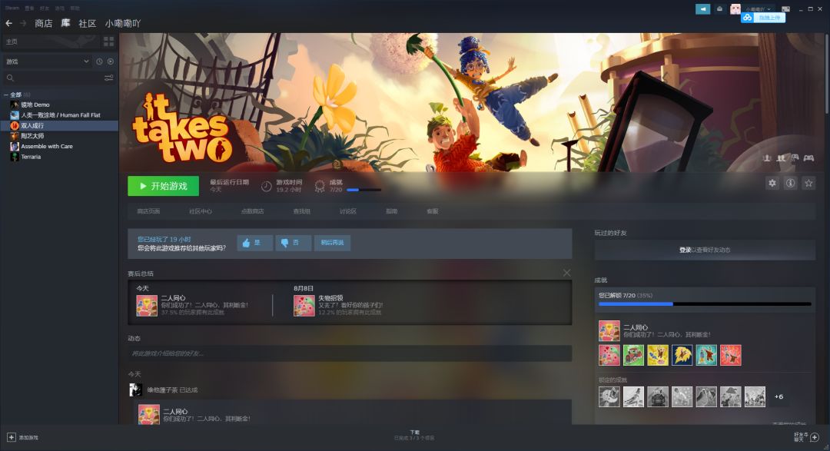The height and width of the screenshot is (451, 830).
Task: Click the +6 more locked achievements
Action: point(779,396)
